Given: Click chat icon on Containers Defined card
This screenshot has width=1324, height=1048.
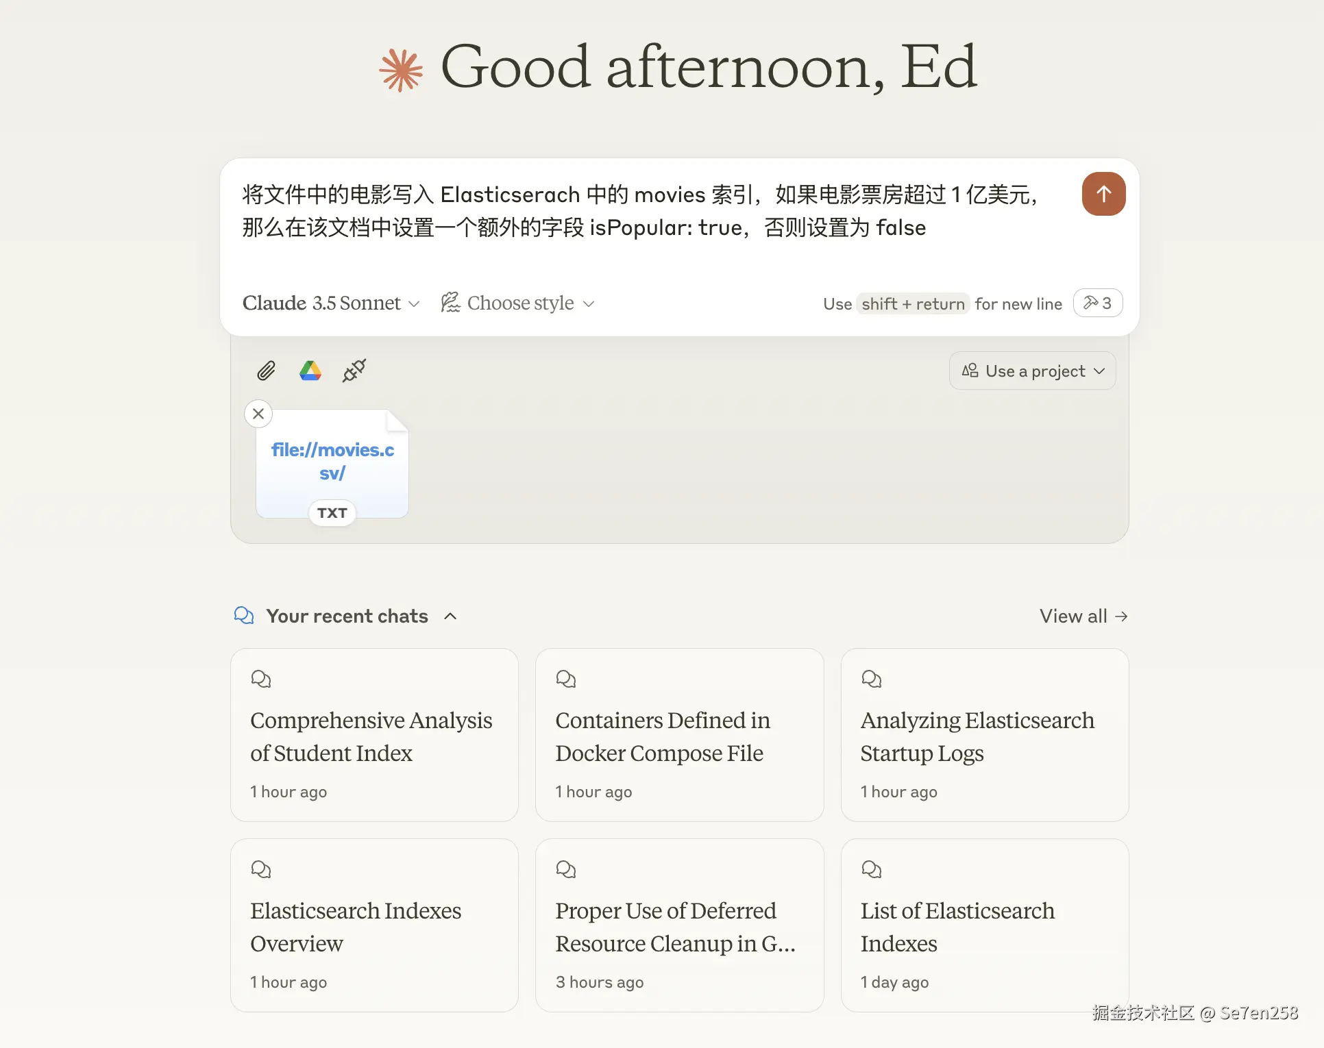Looking at the screenshot, I should (x=566, y=679).
